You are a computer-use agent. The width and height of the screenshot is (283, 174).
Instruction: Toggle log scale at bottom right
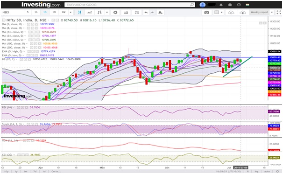click(x=256, y=171)
